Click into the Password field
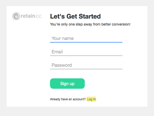Image resolution: width=154 pixels, height=116 pixels. coord(86,65)
